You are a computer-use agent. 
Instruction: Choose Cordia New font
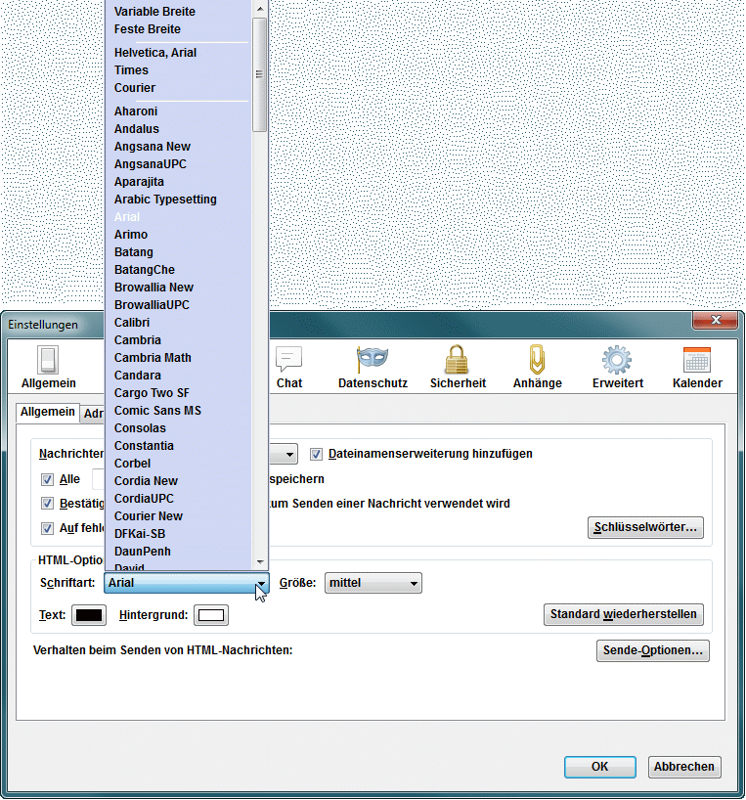pyautogui.click(x=178, y=480)
